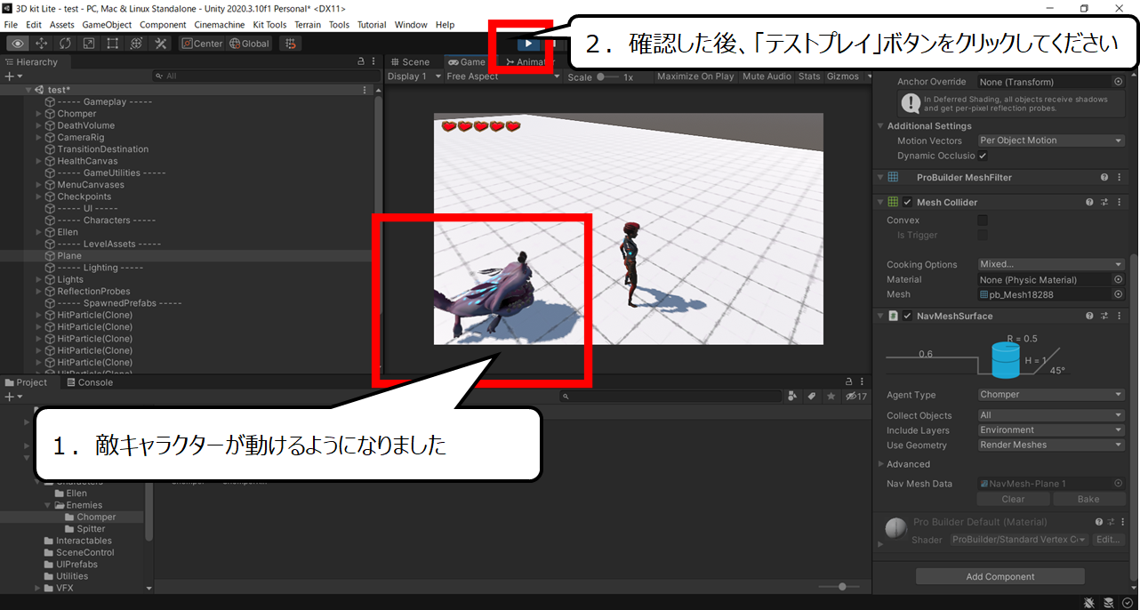The image size is (1140, 610).
Task: Open NavMeshSurface three-dot options menu
Action: click(x=1119, y=316)
